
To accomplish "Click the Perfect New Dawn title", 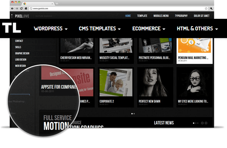I will click(x=150, y=101).
